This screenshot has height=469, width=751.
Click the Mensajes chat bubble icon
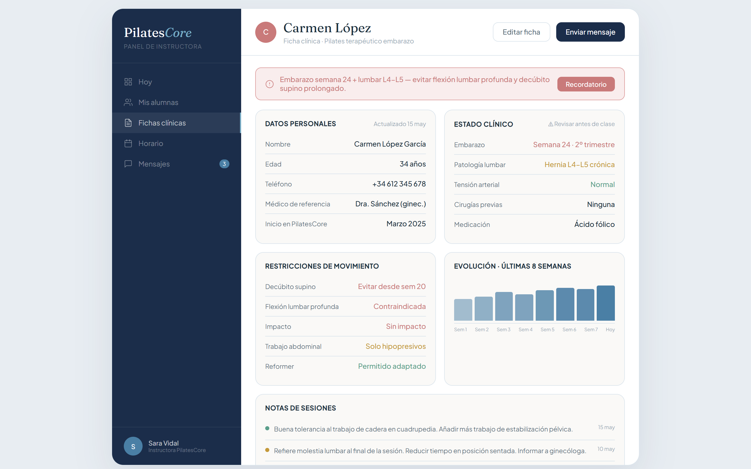(x=128, y=164)
